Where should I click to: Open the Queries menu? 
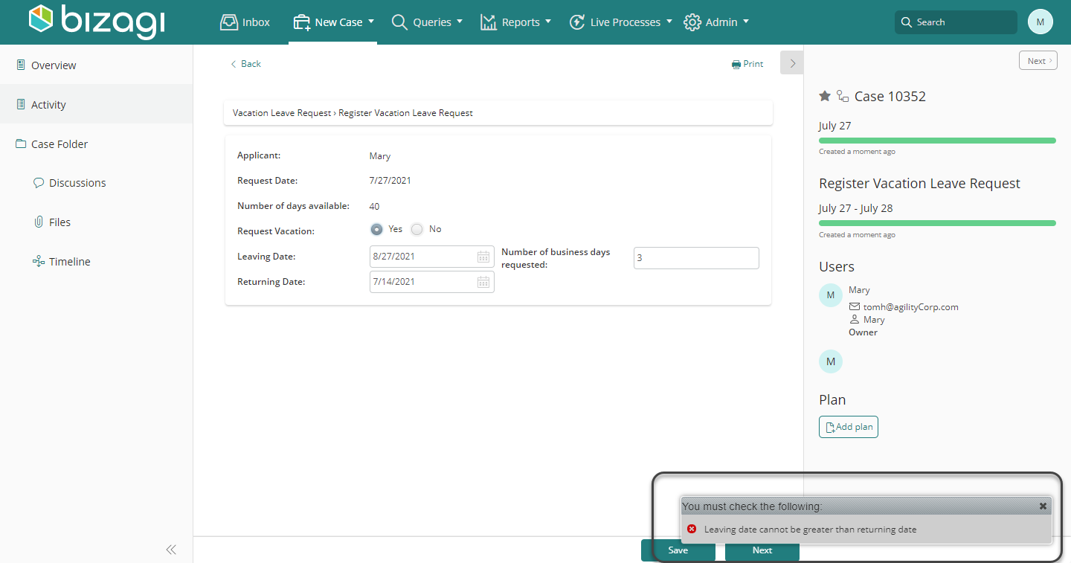[x=427, y=22]
